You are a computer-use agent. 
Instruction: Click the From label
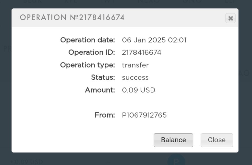pyautogui.click(x=105, y=115)
